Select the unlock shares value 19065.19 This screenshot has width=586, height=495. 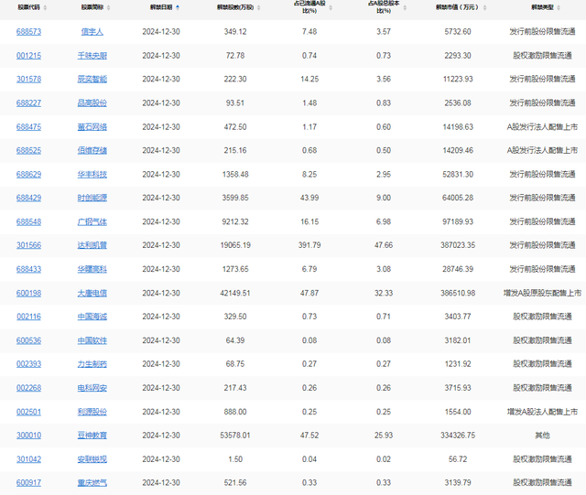pyautogui.click(x=235, y=245)
